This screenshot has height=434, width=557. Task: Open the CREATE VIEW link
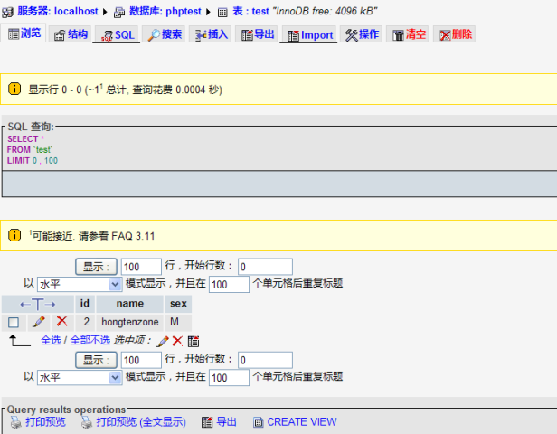pos(301,421)
